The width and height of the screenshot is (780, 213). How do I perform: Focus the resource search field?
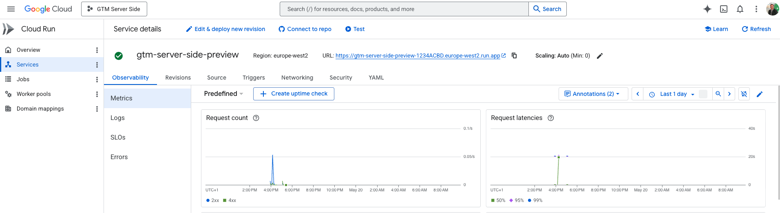tap(404, 9)
